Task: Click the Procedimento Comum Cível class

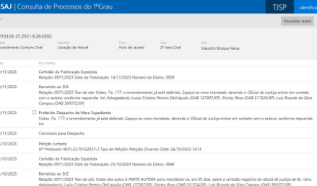Action: pyautogui.click(x=22, y=48)
